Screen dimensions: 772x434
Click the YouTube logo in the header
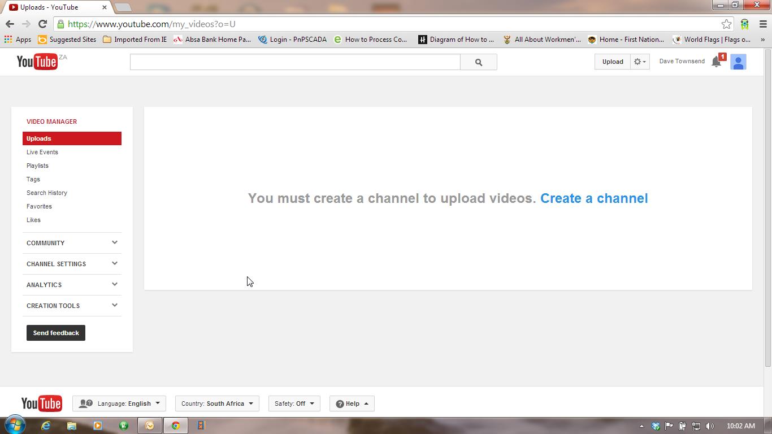tap(37, 62)
